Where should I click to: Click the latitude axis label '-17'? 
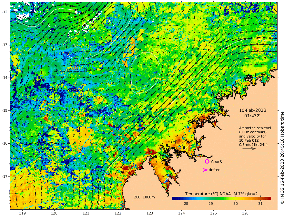tap(5, 176)
